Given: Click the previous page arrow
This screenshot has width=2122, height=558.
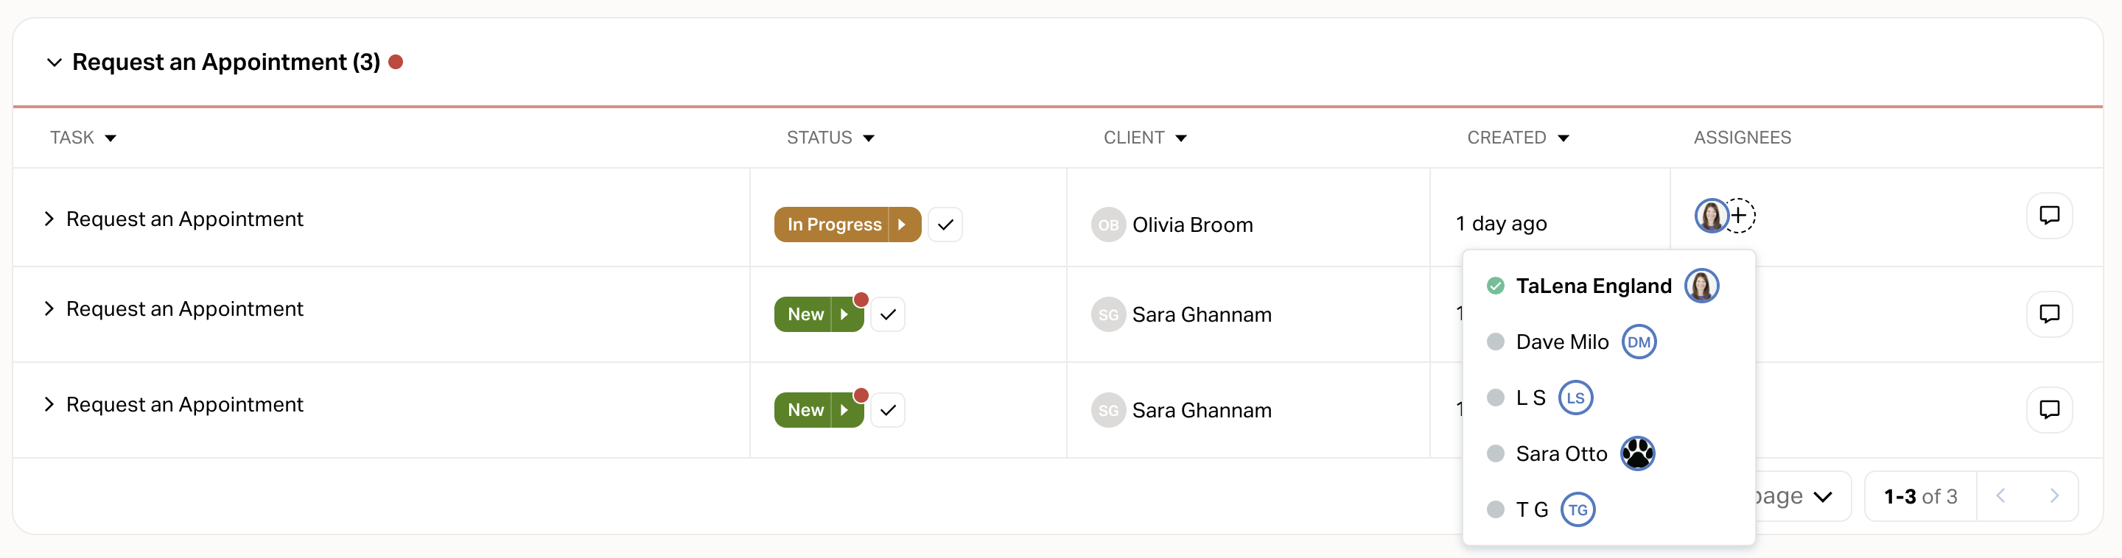Looking at the screenshot, I should [x=2001, y=495].
